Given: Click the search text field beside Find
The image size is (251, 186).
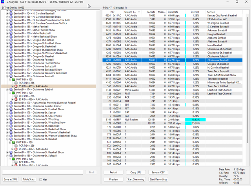Looking at the screenshot, I should point(43,172).
